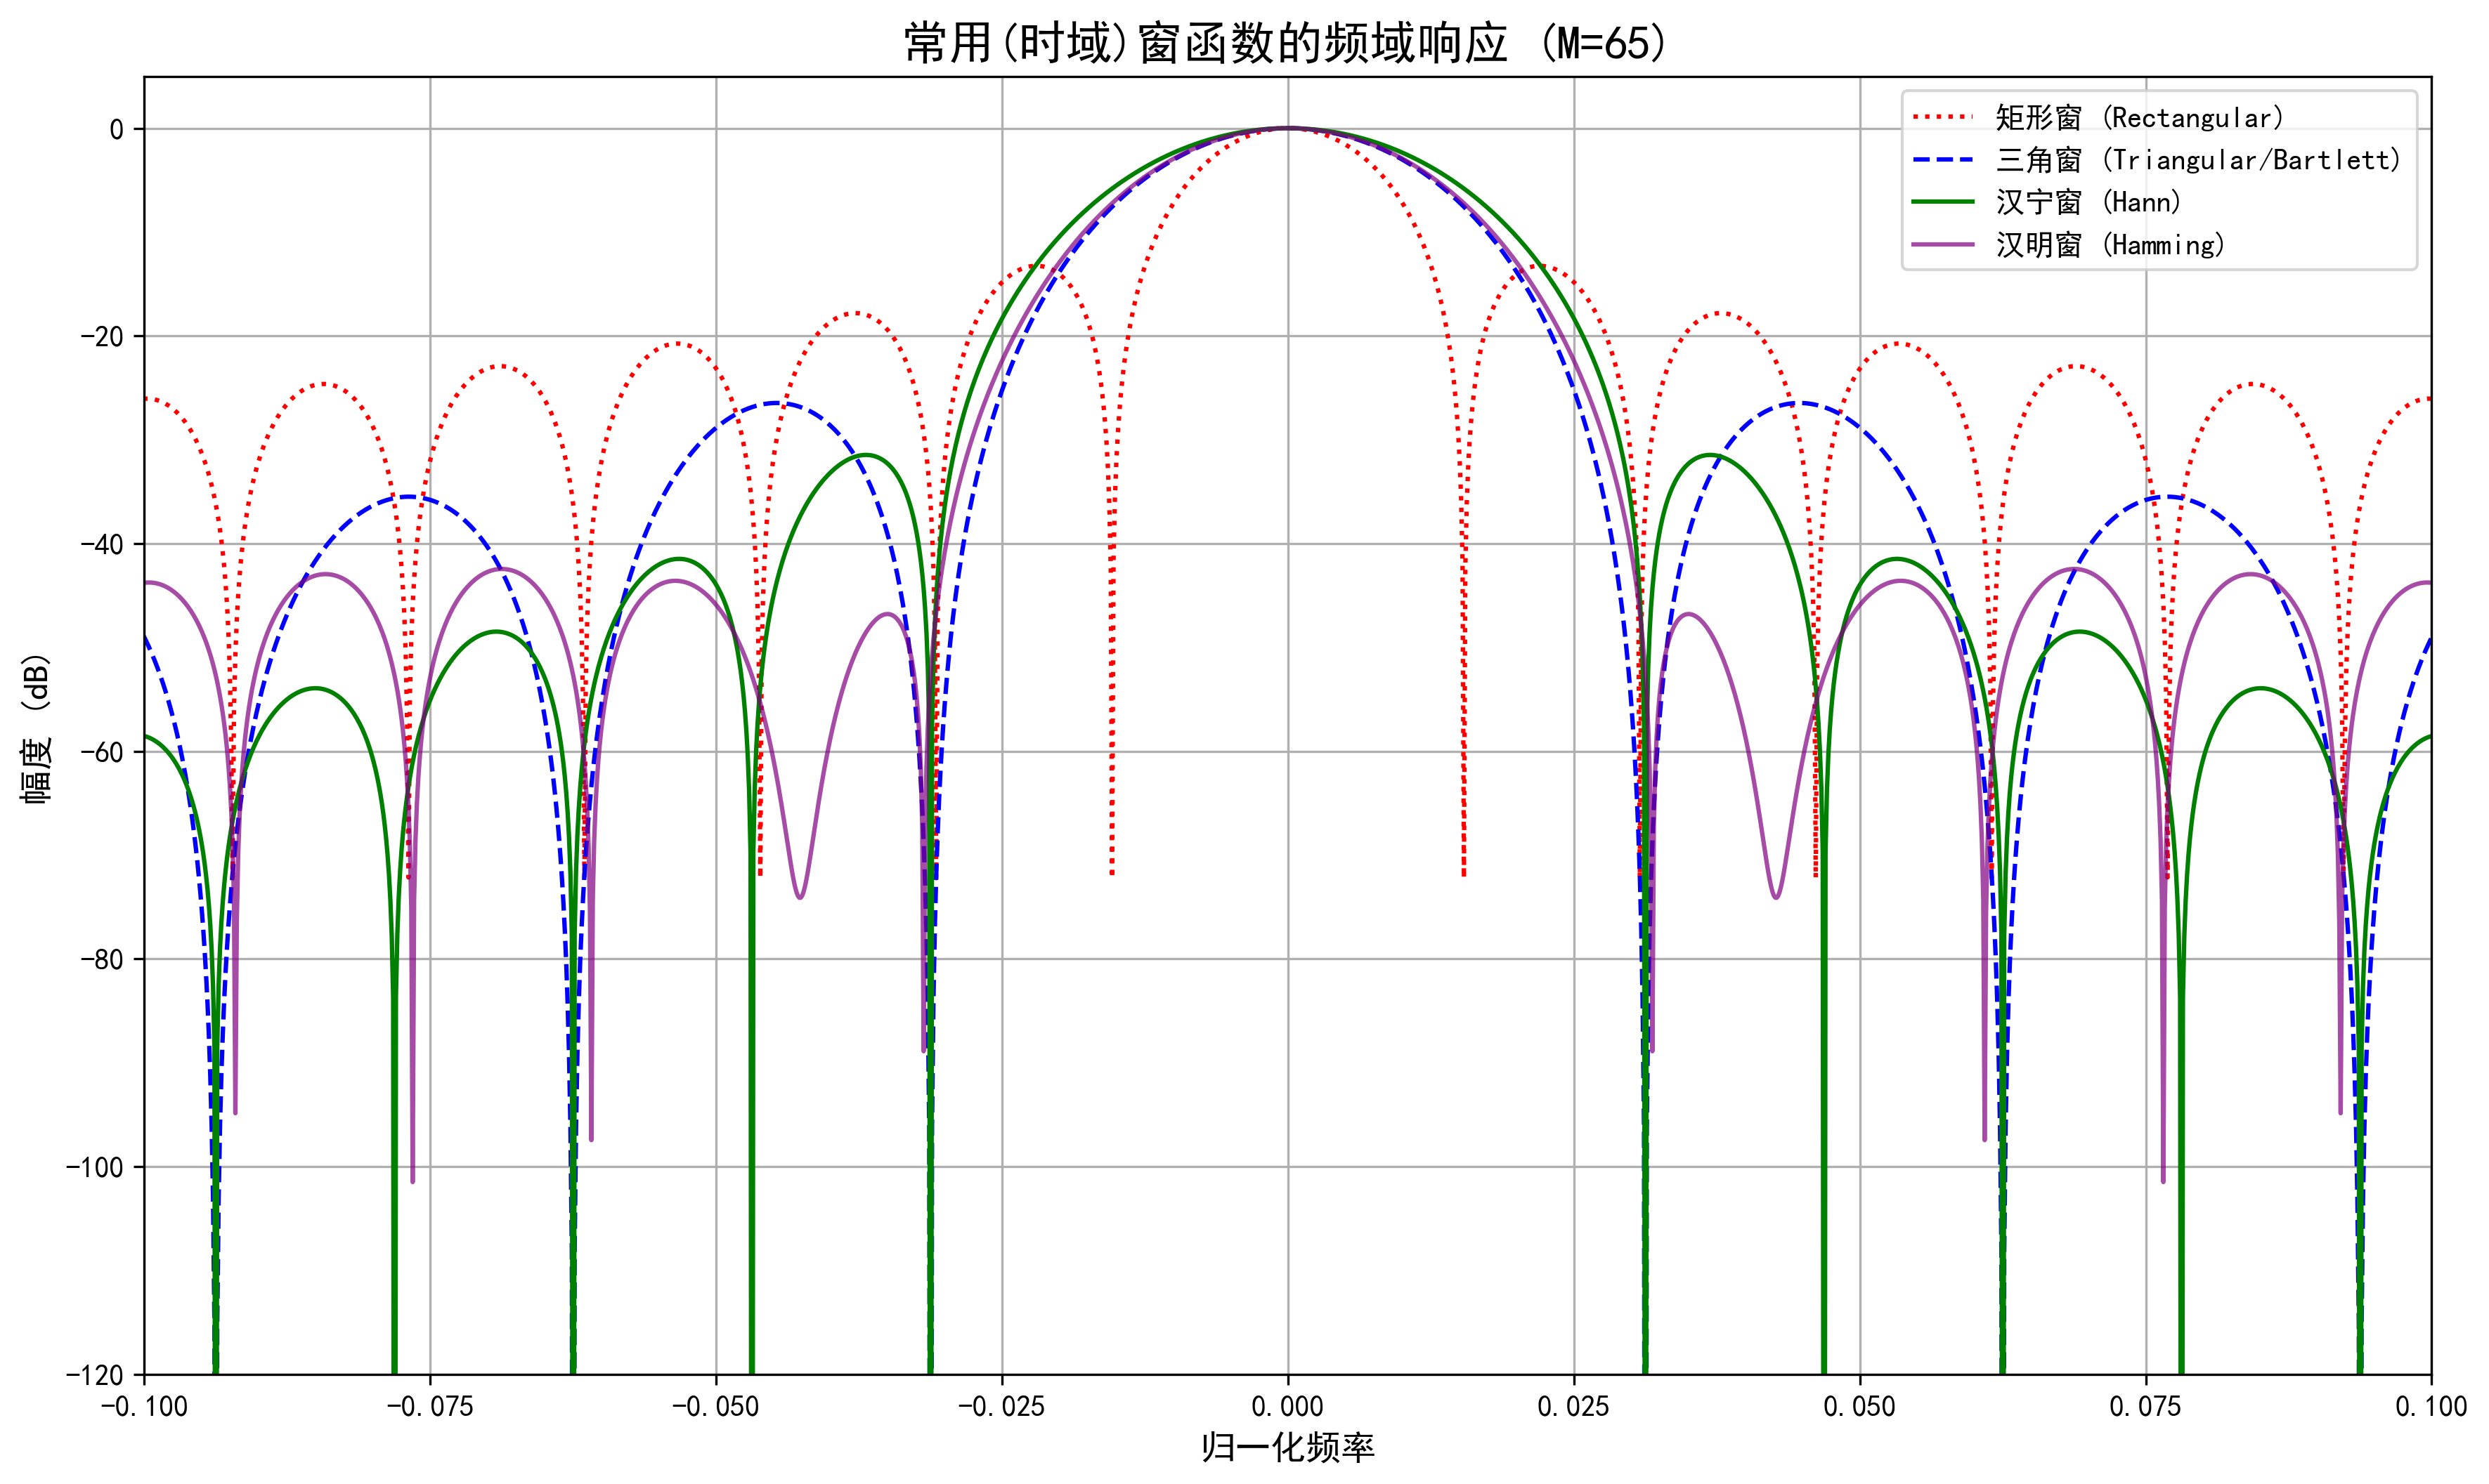Select the 三角窗 (Triangular/Bartlett) legend label

point(2198,160)
